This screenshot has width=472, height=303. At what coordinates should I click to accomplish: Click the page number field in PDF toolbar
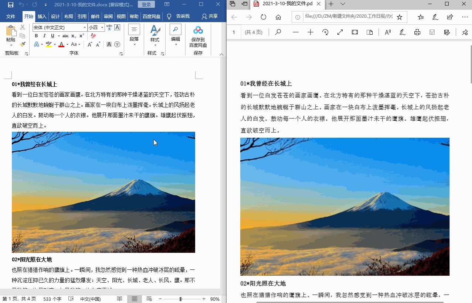234,32
